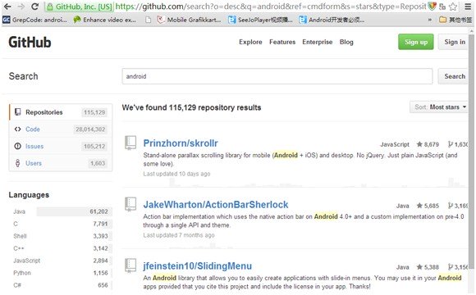Filter results by JavaScript language
Screen dimensions: 476x295
point(61,261)
